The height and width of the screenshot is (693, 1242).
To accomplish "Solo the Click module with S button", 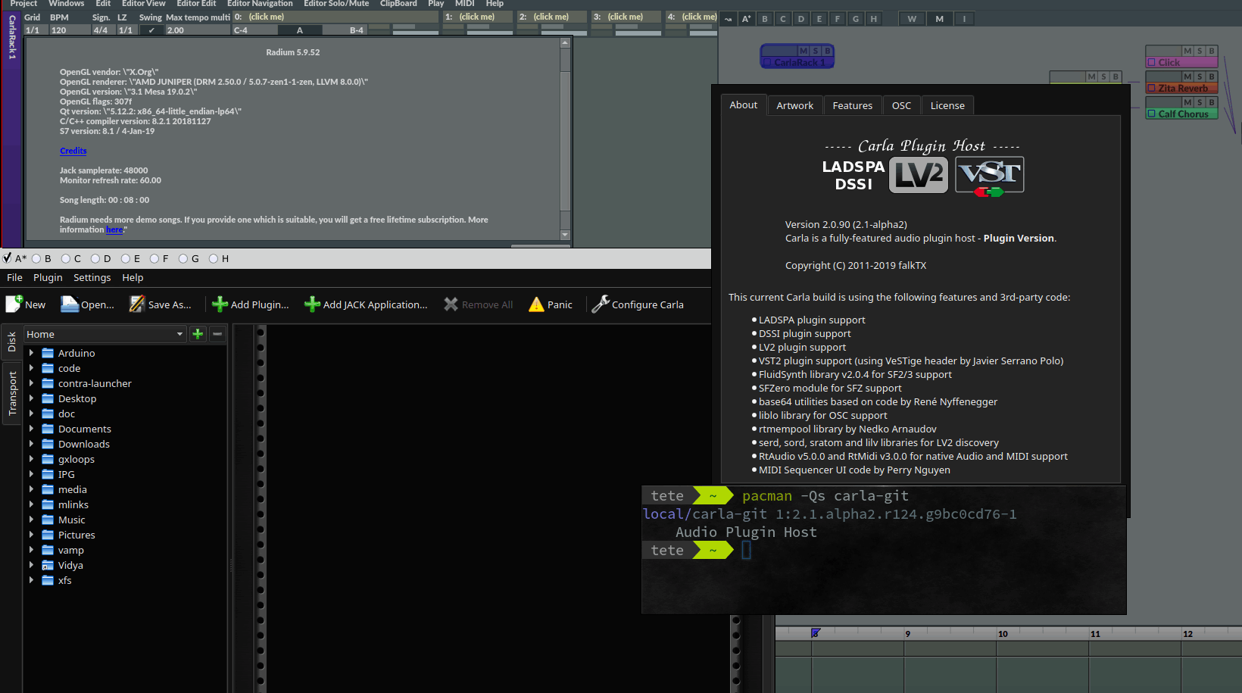I will [x=1200, y=51].
